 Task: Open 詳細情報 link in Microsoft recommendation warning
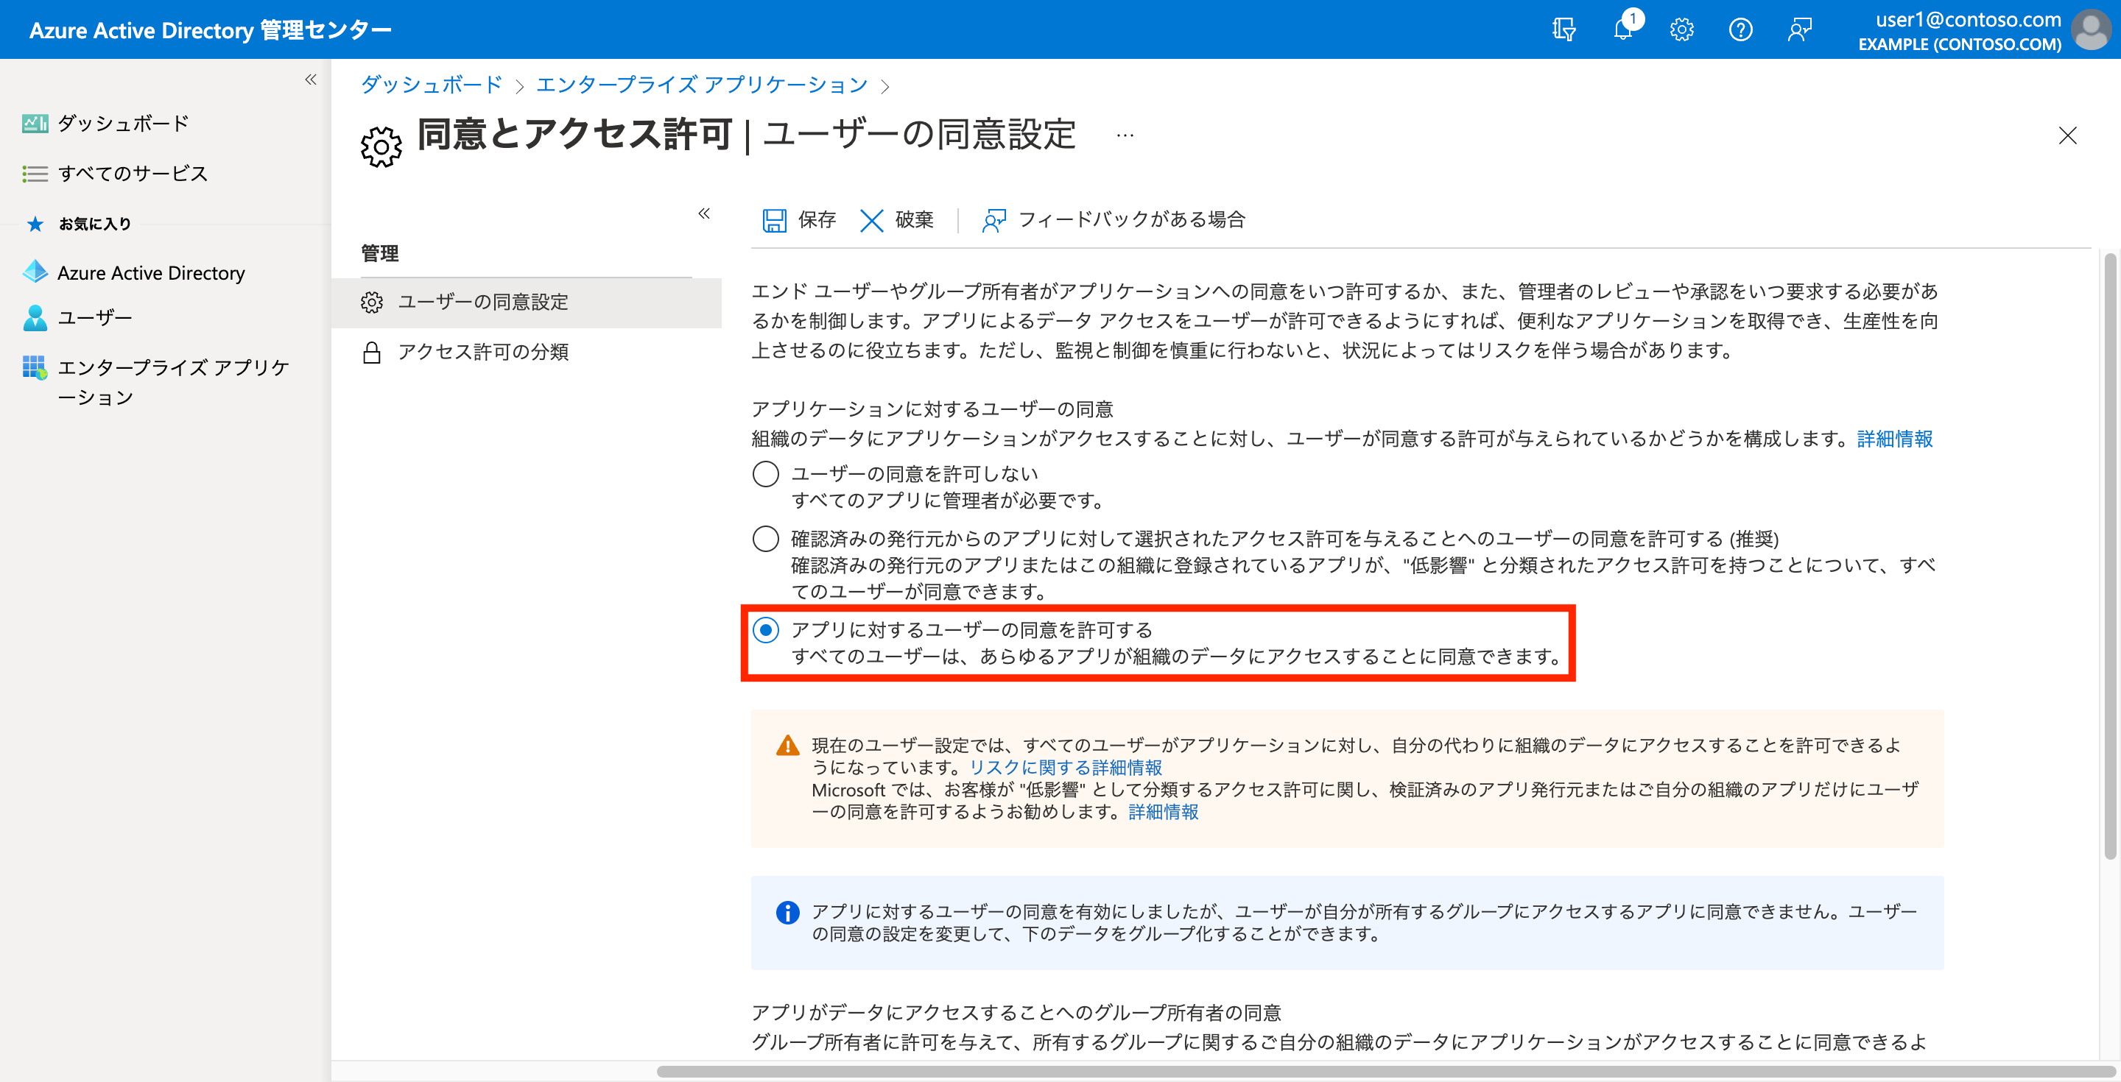tap(1164, 812)
